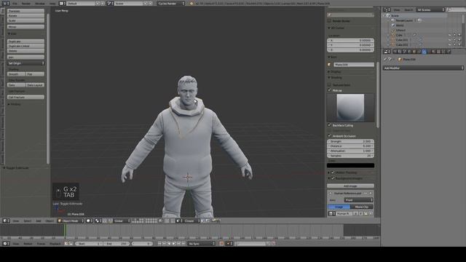Open the Object Mode dropdown
This screenshot has height=262, width=466.
pyautogui.click(x=71, y=221)
